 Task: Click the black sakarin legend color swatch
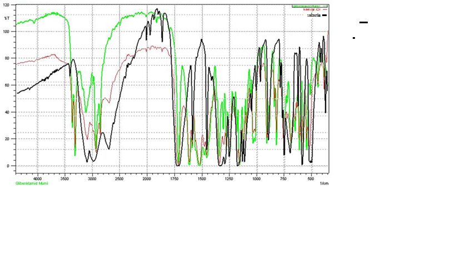tap(325, 15)
